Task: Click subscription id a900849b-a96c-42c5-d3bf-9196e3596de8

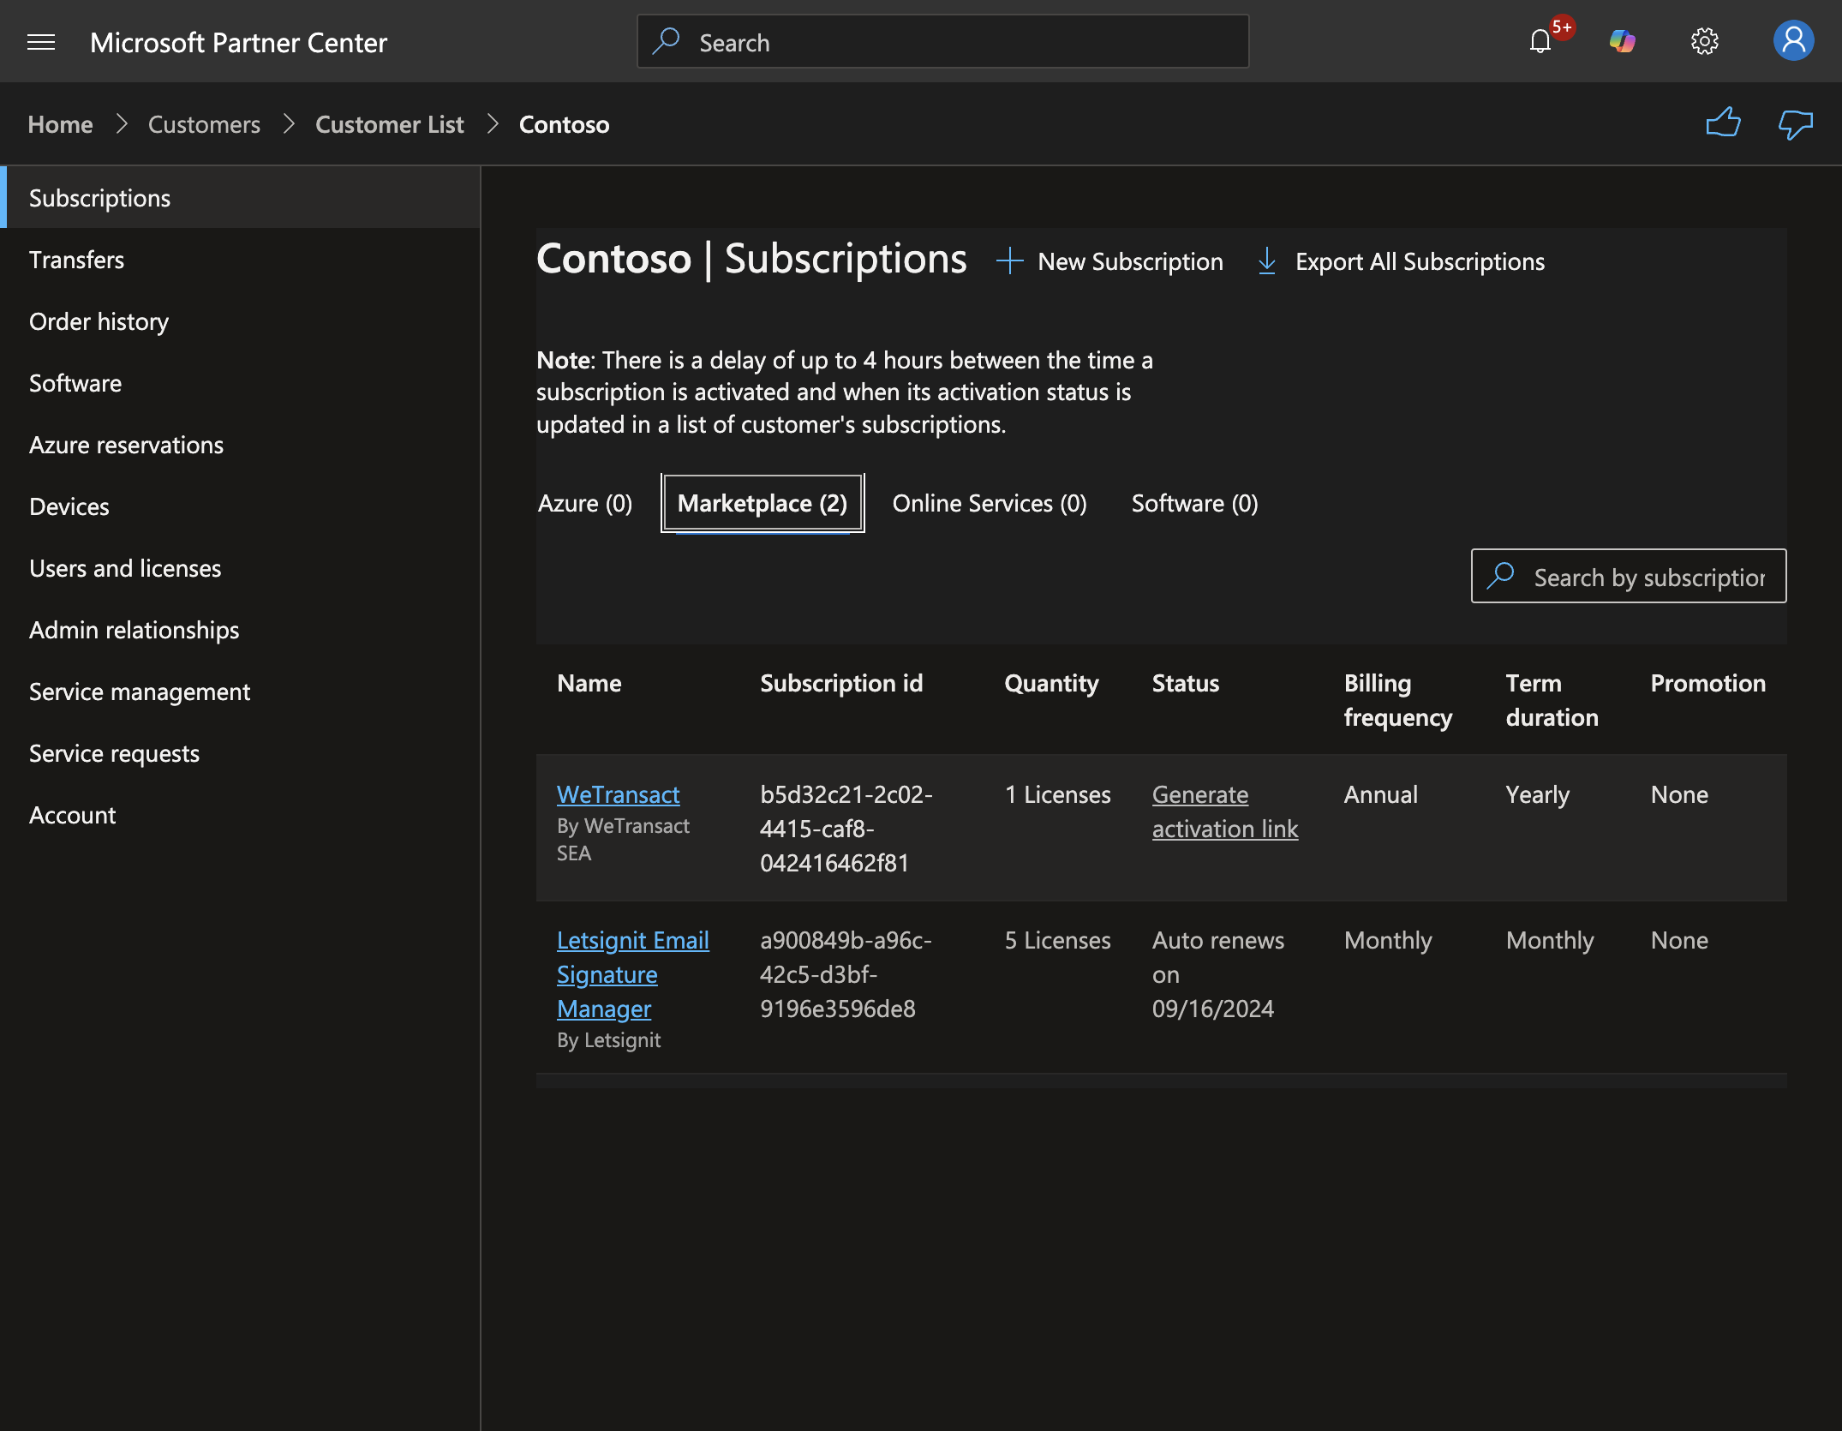Action: point(846,974)
